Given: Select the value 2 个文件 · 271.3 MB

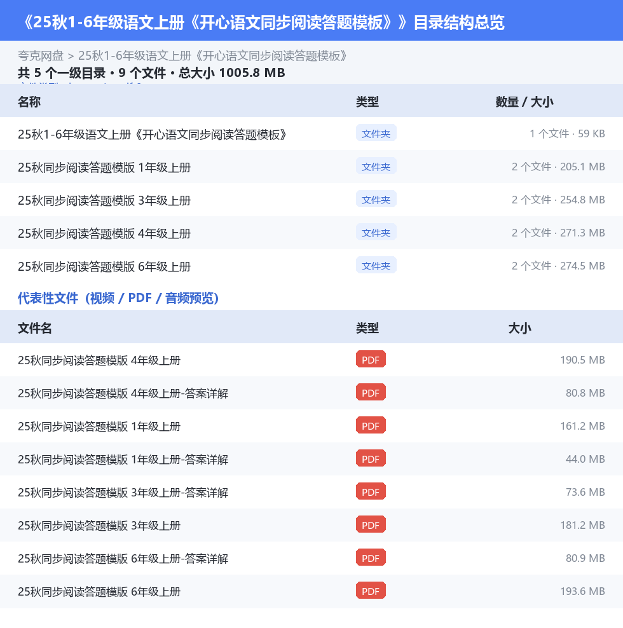Looking at the screenshot, I should click(558, 233).
